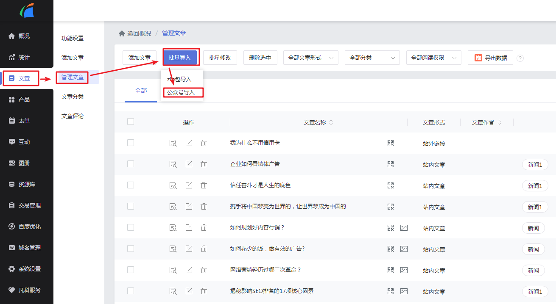
Task: Open the 批量导入 dropdown button
Action: click(x=180, y=58)
